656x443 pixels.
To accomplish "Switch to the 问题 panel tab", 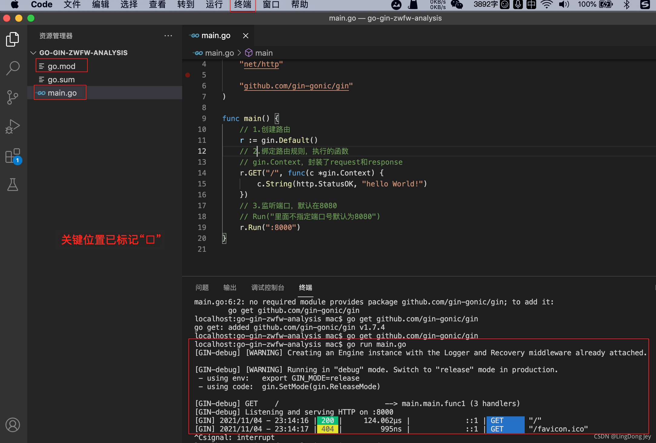I will (202, 287).
